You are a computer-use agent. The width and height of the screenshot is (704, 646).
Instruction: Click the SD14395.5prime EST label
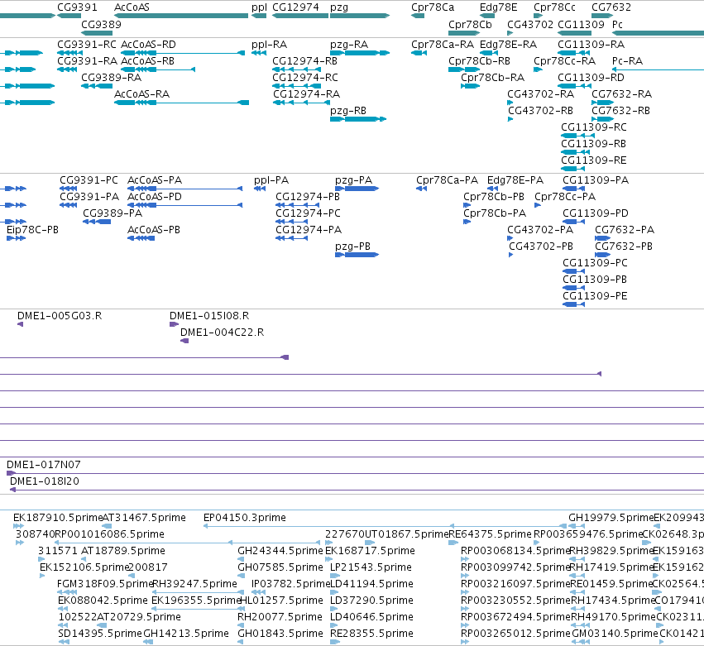coord(100,634)
